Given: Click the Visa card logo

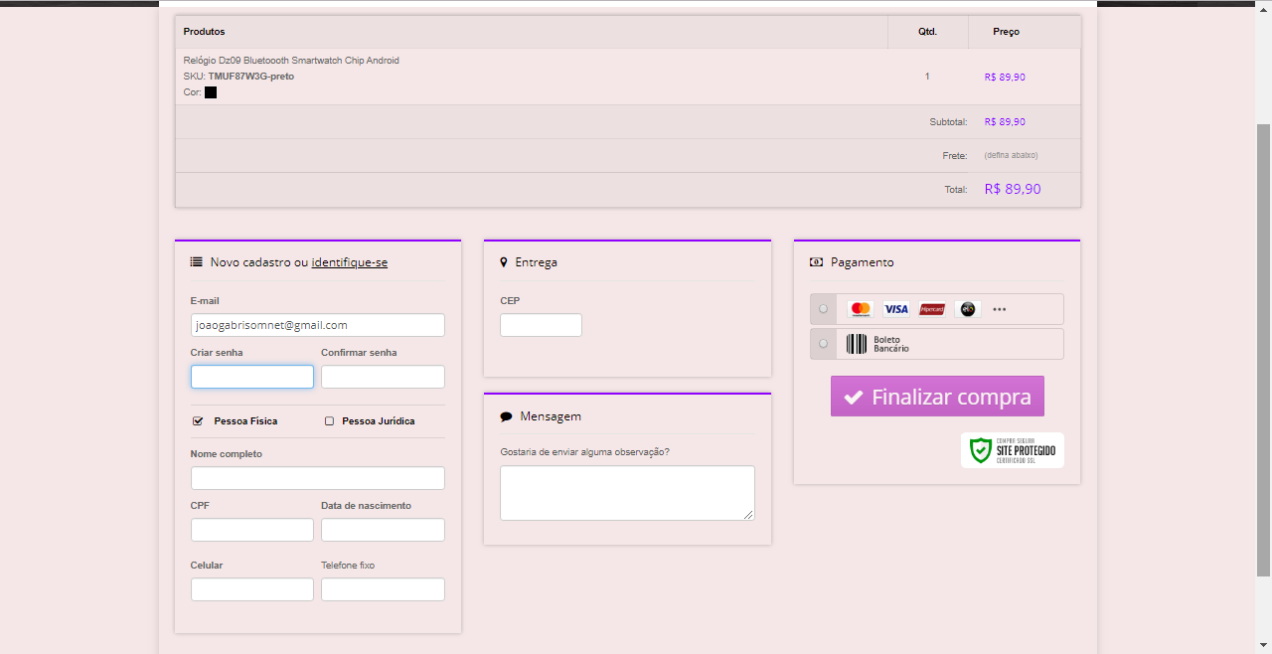Looking at the screenshot, I should point(896,309).
